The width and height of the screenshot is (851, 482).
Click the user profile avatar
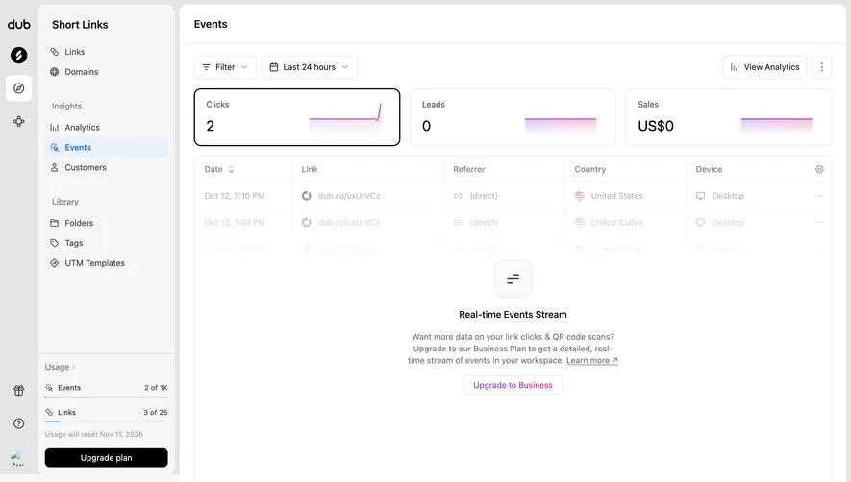pos(17,458)
